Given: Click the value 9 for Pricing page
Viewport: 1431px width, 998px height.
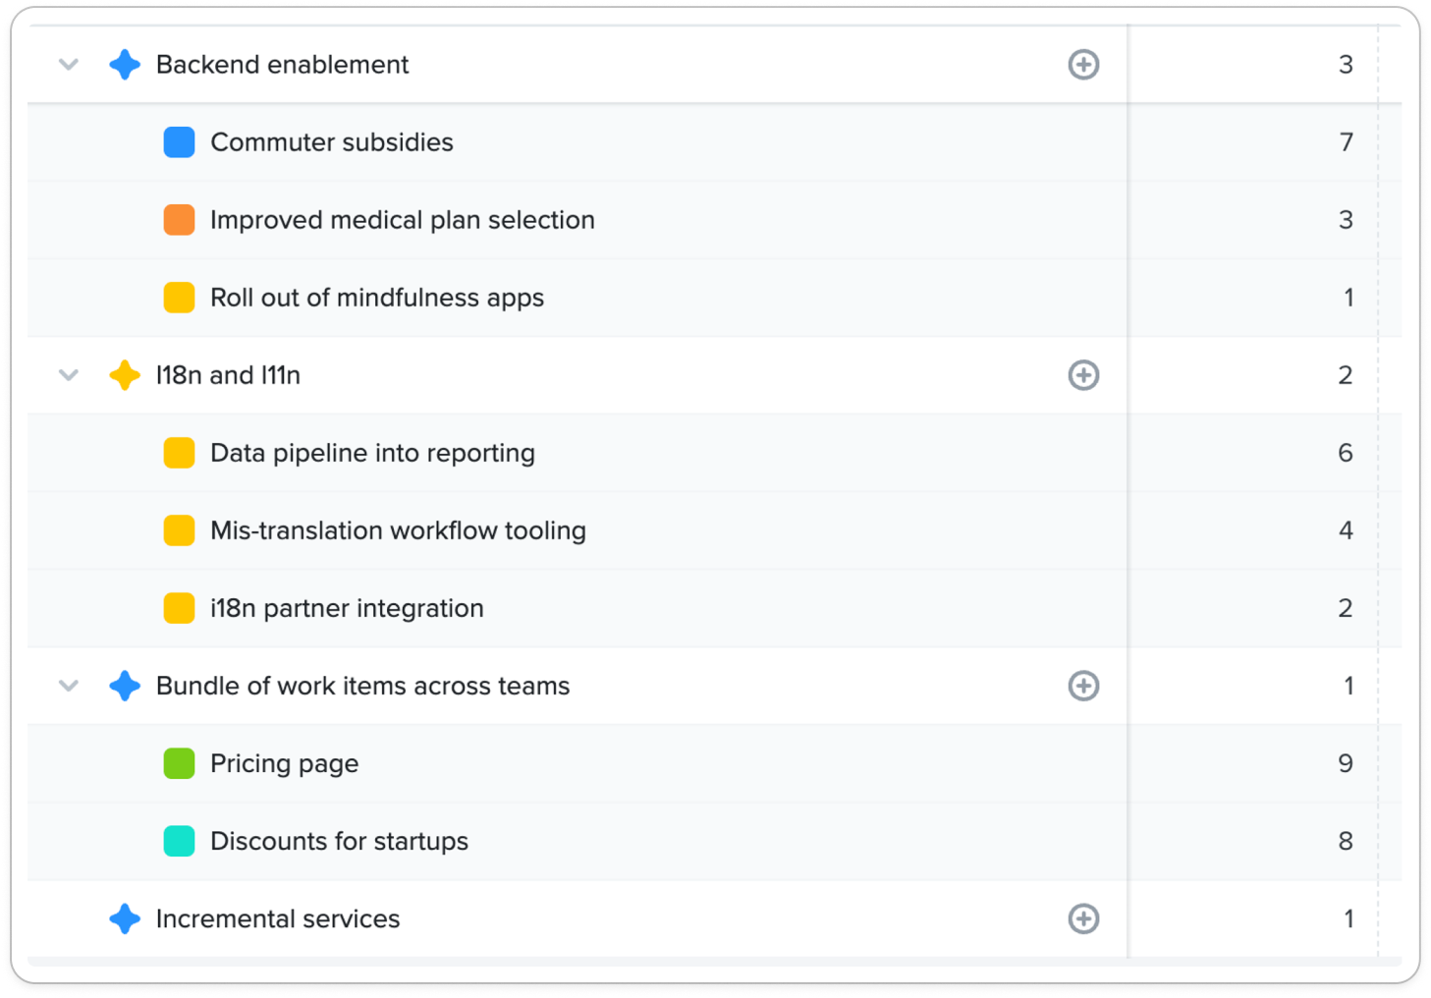Looking at the screenshot, I should point(1346,763).
